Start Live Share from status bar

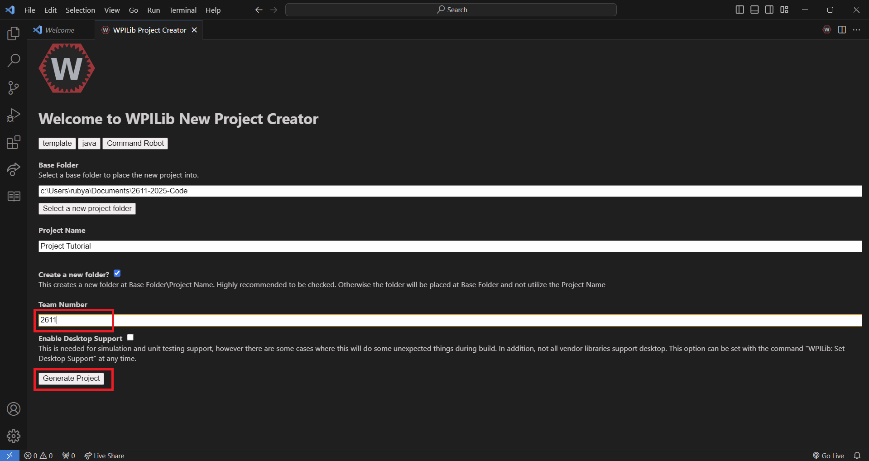pos(104,456)
